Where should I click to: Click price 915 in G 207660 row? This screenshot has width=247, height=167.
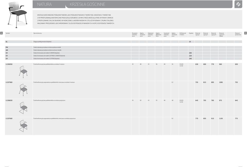click(x=213, y=119)
